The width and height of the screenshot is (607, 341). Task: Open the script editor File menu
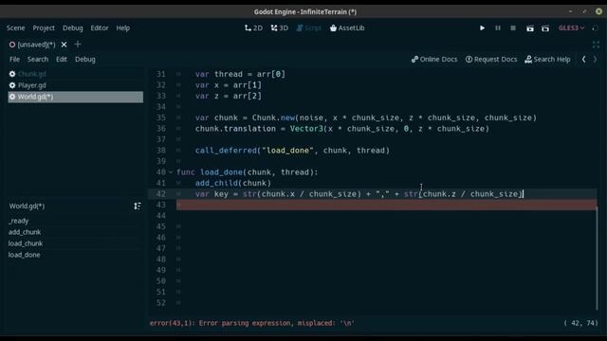[15, 59]
